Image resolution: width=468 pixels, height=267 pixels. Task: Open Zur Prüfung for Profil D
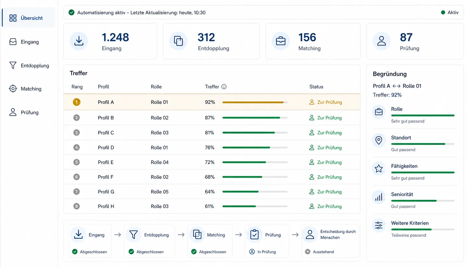pyautogui.click(x=326, y=148)
